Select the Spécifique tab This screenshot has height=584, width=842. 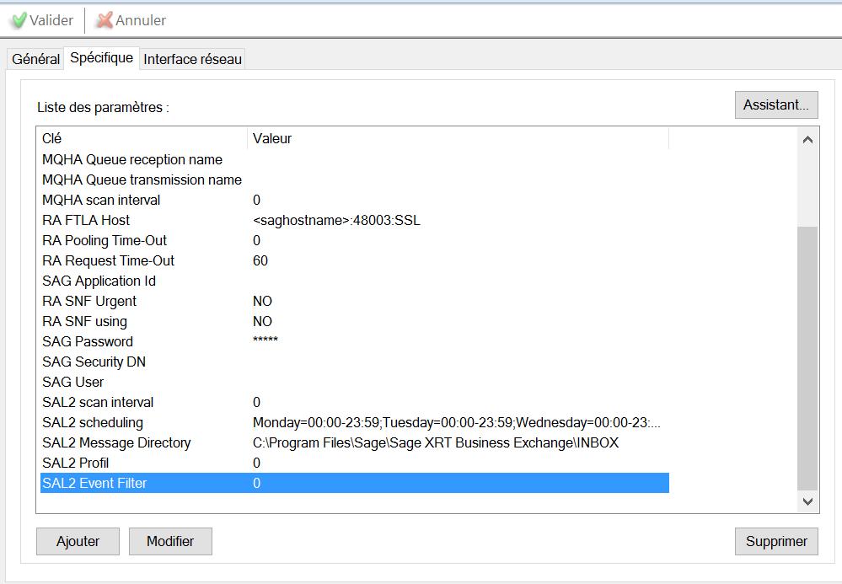pos(101,58)
